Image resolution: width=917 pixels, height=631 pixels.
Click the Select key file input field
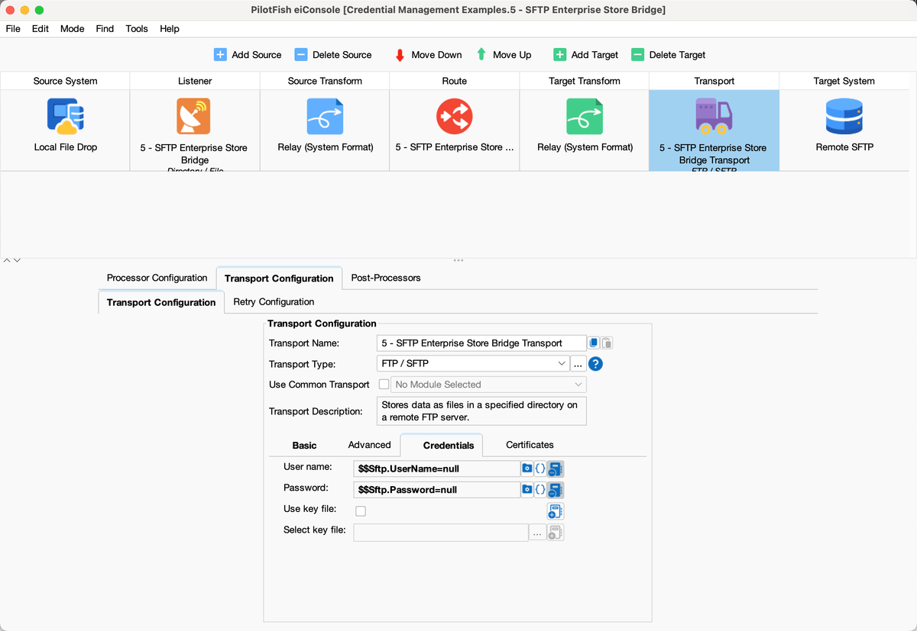coord(441,533)
